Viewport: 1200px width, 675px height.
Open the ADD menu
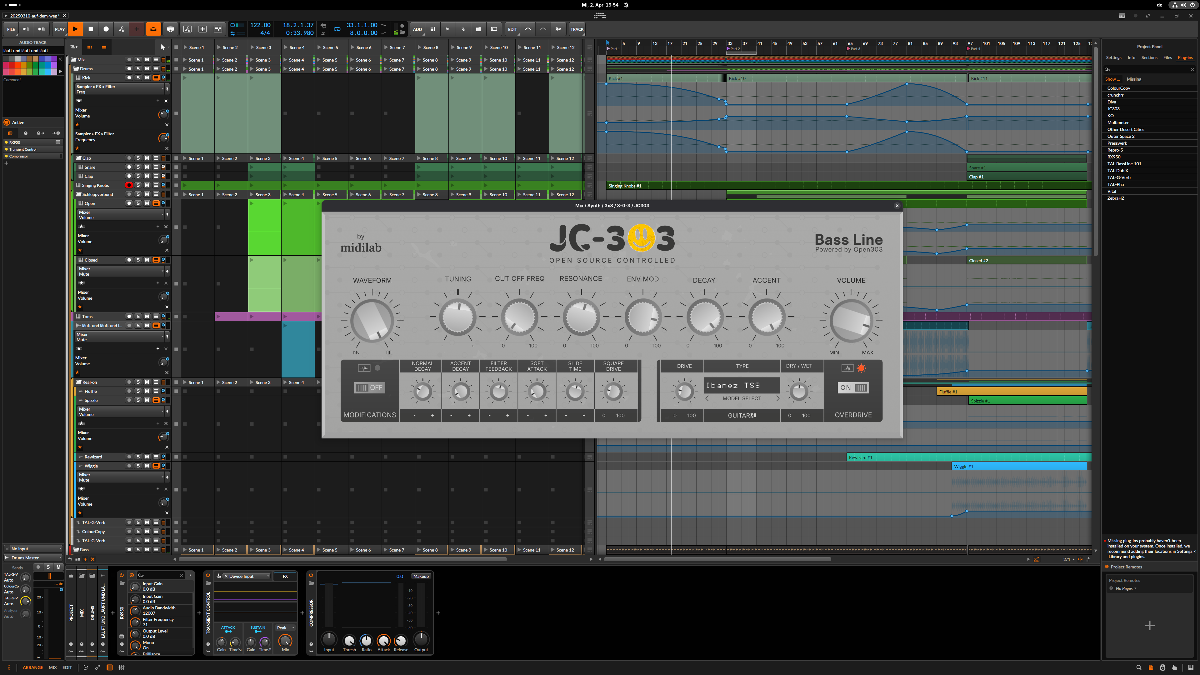pyautogui.click(x=417, y=29)
